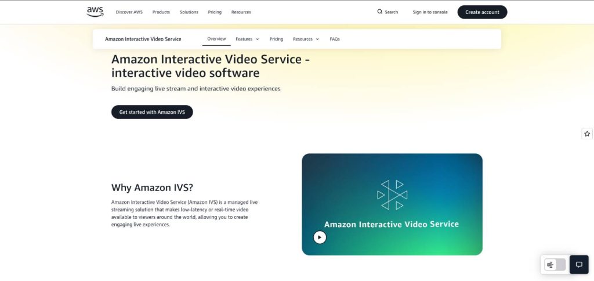This screenshot has width=594, height=281.
Task: Open the Solutions menu
Action: (x=189, y=12)
